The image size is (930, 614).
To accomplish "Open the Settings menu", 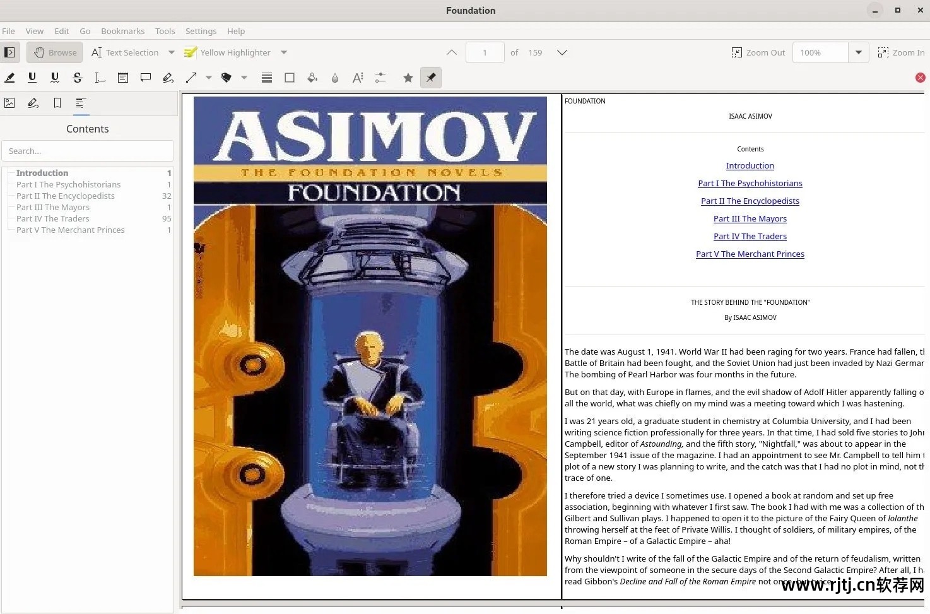I will point(201,31).
